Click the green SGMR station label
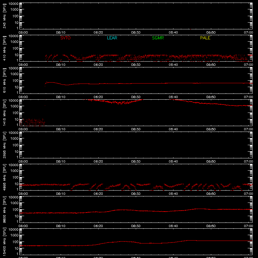The width and height of the screenshot is (258, 258). pyautogui.click(x=158, y=38)
